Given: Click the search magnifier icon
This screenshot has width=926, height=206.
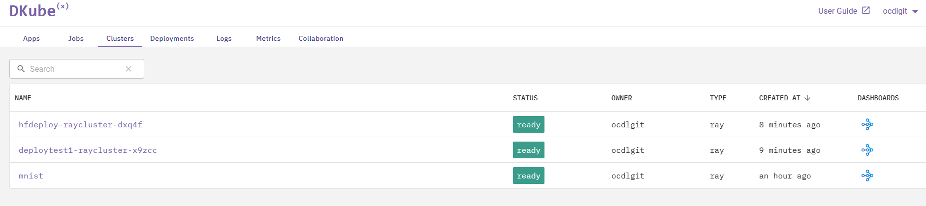Looking at the screenshot, I should click(x=21, y=69).
